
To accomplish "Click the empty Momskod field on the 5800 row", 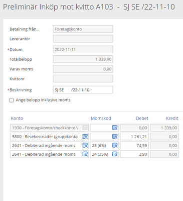I will click(104, 137).
